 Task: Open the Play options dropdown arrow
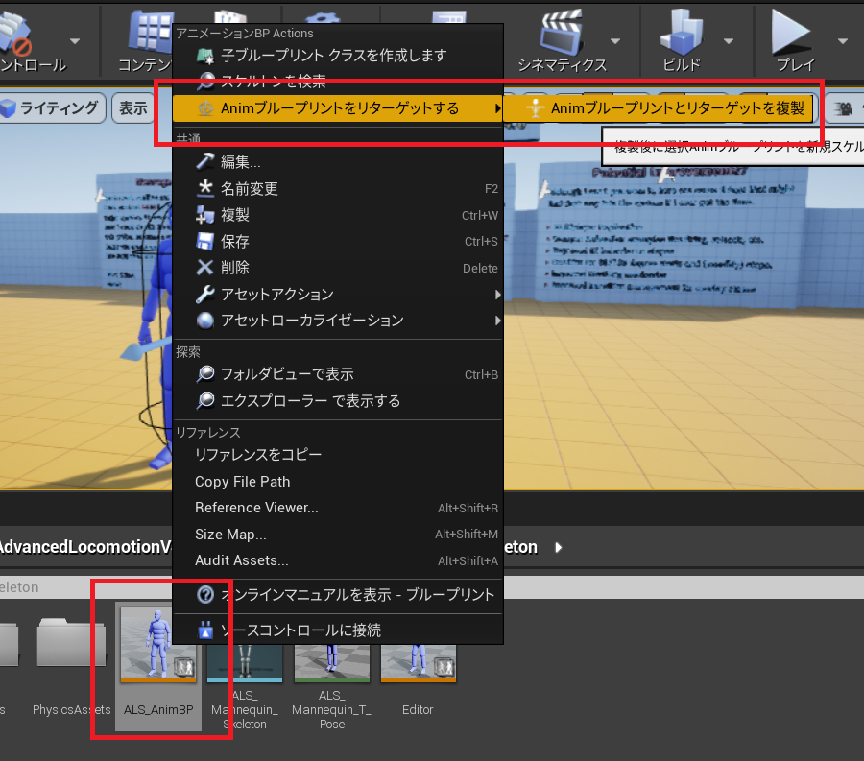[x=843, y=41]
